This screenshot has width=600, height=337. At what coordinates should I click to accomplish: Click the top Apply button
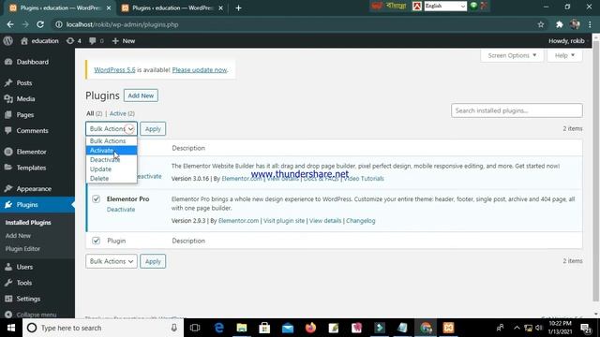click(x=153, y=129)
